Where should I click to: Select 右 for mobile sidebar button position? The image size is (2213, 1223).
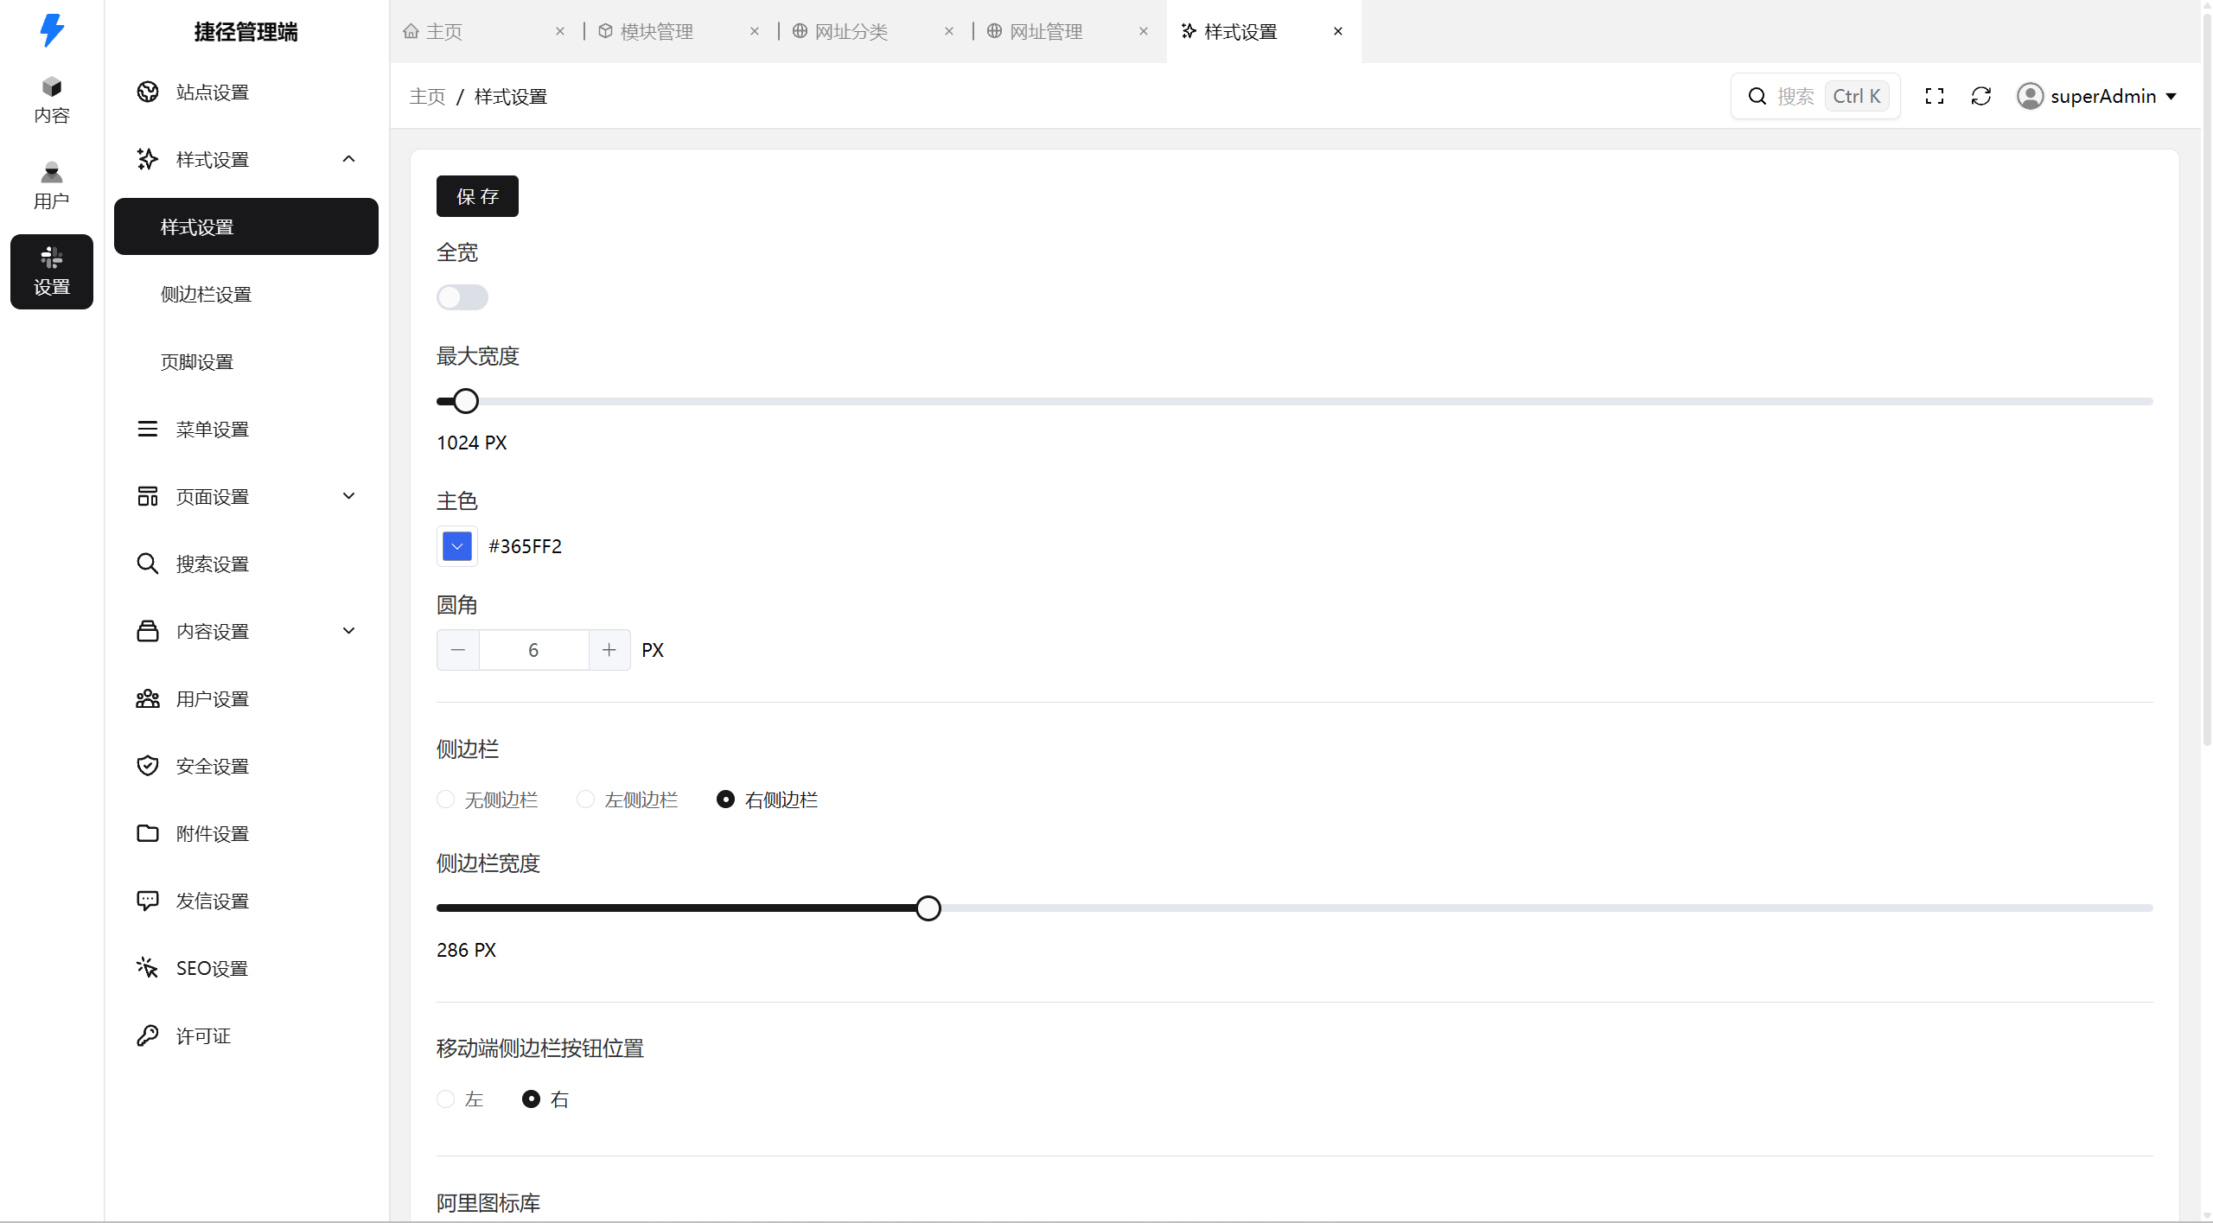click(x=545, y=1099)
